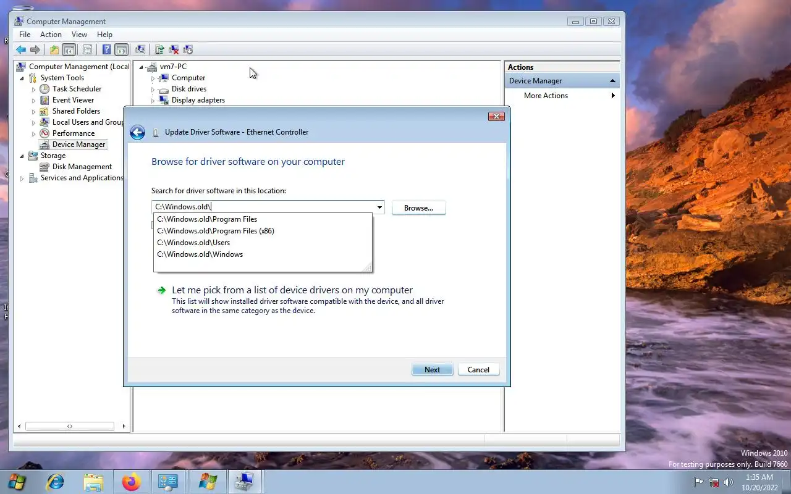Expand the Performance node
Screen dimensions: 791x494
tap(34, 134)
